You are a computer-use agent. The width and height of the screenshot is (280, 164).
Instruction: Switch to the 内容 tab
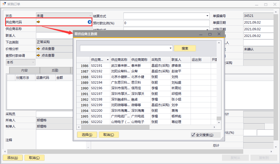(24, 70)
